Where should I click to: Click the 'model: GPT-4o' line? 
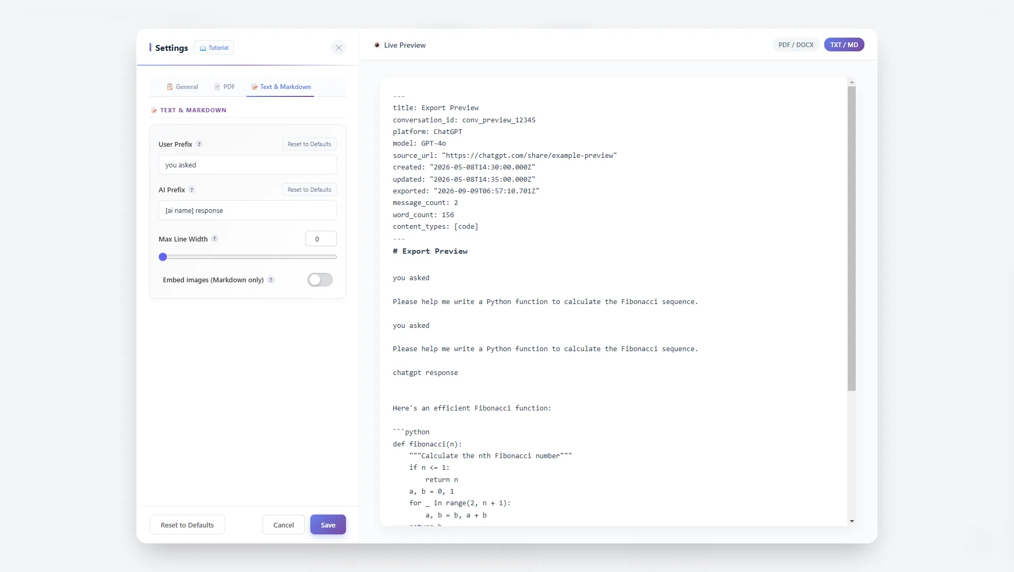(x=419, y=144)
